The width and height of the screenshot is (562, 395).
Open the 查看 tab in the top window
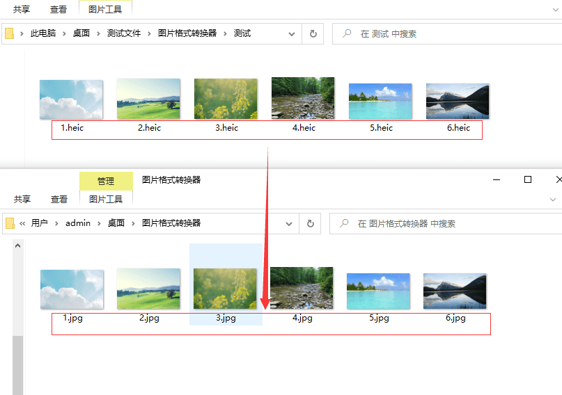tap(58, 9)
